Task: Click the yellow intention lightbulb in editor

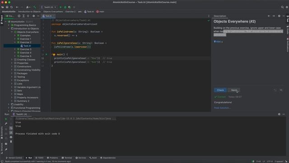Action: point(54,54)
